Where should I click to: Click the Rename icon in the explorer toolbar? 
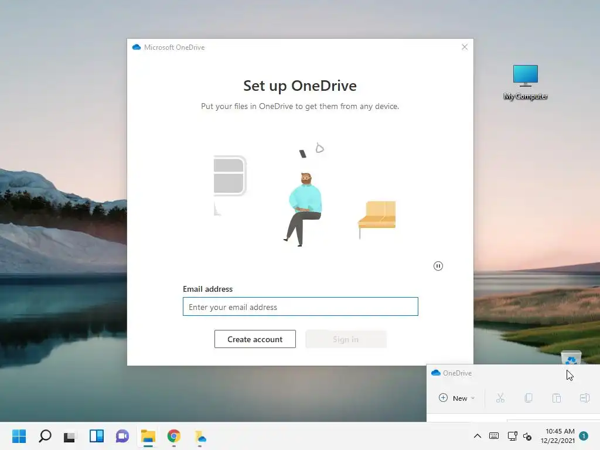[585, 398]
